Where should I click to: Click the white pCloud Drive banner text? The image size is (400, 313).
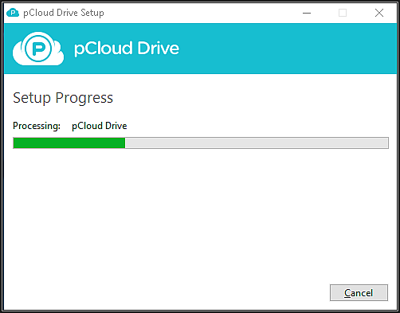(127, 49)
